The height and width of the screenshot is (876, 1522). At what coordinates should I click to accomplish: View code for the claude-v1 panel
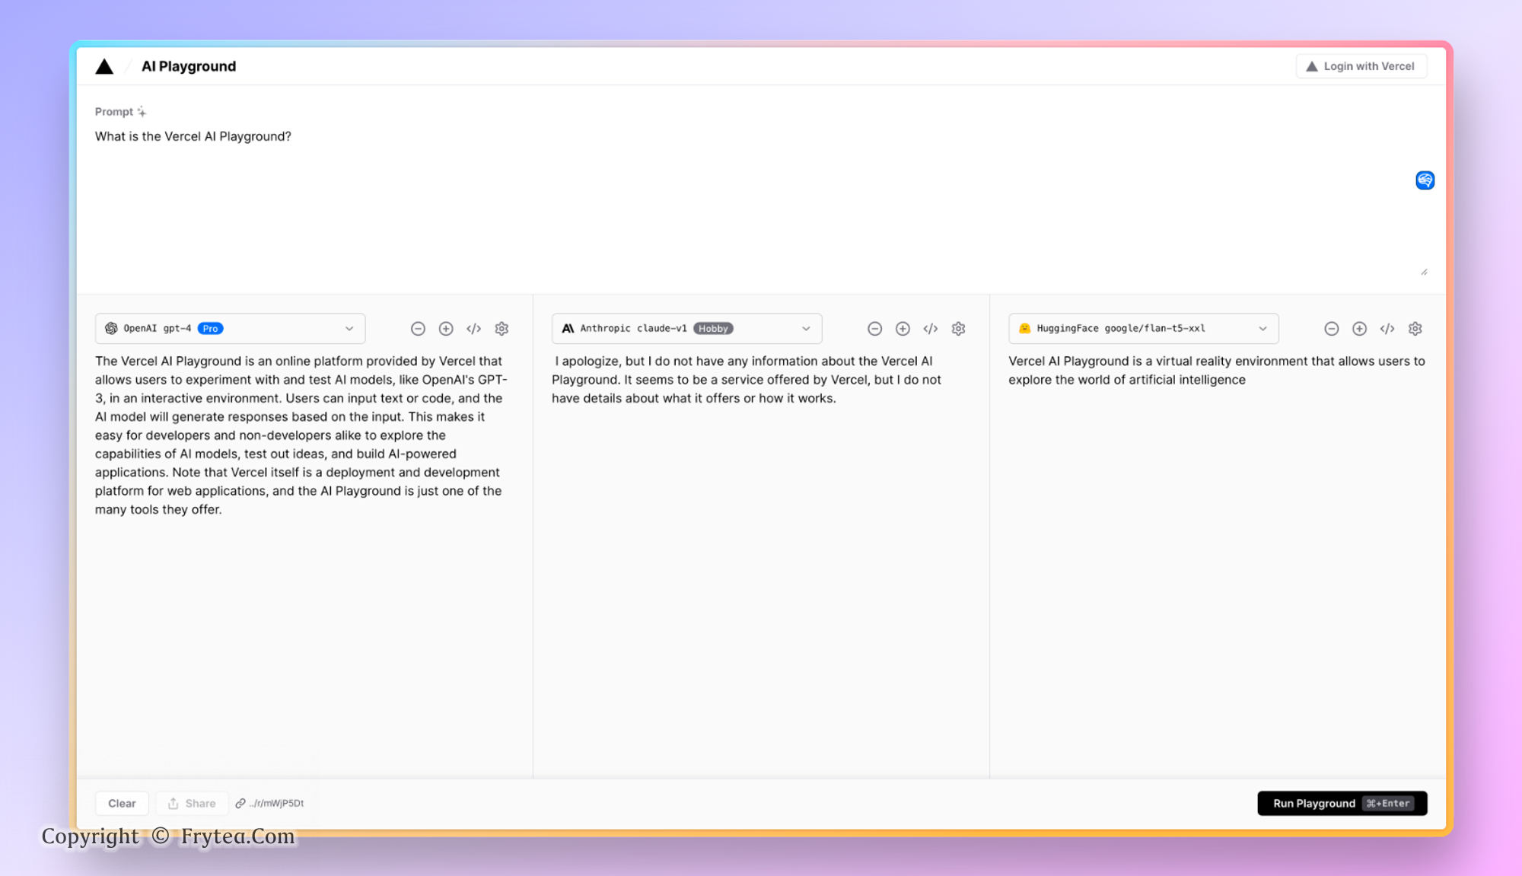(x=930, y=329)
